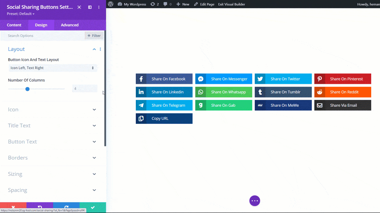Click Share On Facebook button

click(x=164, y=79)
